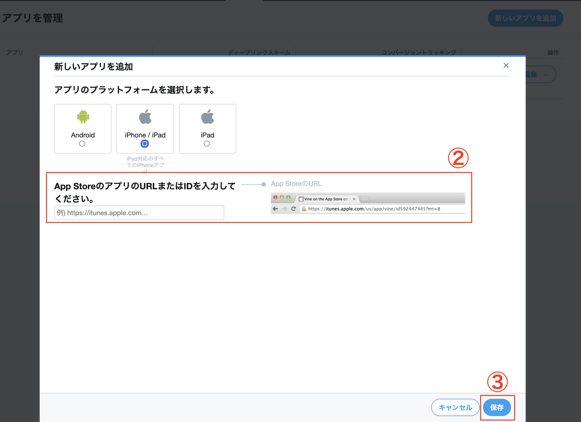This screenshot has width=581, height=422.
Task: Click the Vine App Store tab favicon in the example image
Action: (302, 199)
